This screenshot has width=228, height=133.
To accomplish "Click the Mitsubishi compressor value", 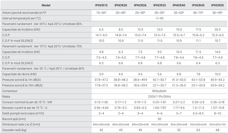I will click(x=159, y=91).
